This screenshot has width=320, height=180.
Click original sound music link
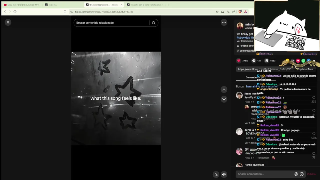[x=245, y=46]
